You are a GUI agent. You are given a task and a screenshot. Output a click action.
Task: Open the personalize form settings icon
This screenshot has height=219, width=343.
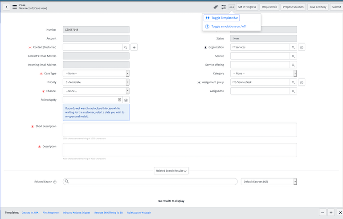pos(224,7)
